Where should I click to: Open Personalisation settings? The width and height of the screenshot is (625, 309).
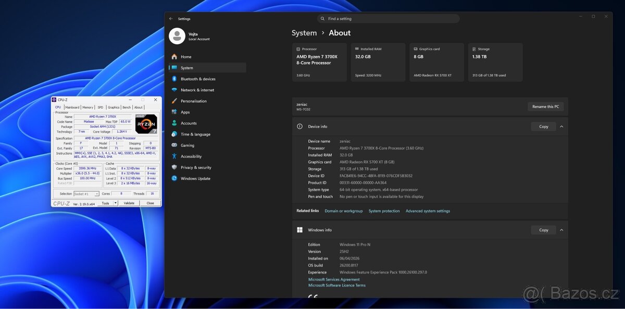[207, 101]
